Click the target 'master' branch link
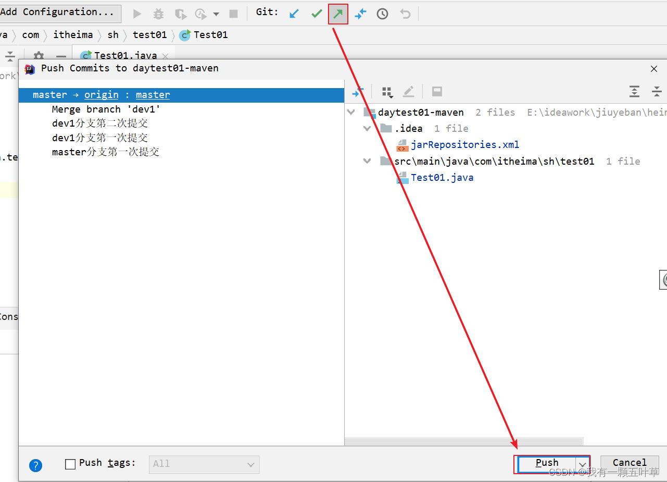 point(153,95)
